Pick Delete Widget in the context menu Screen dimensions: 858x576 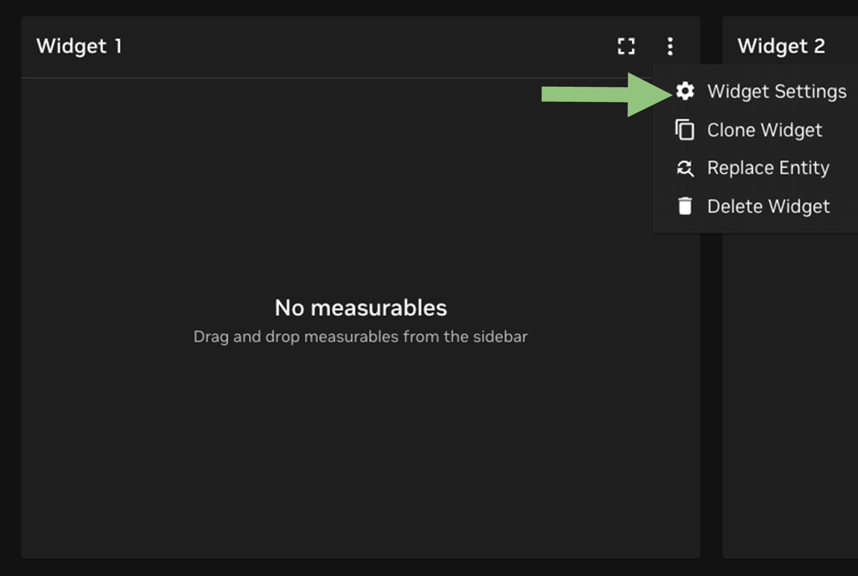pyautogui.click(x=768, y=206)
